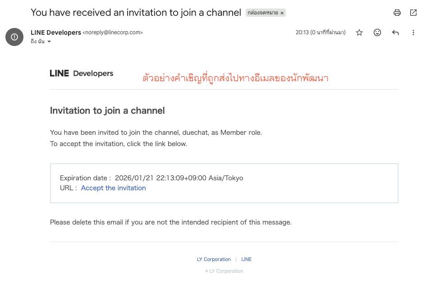431x298 pixels.
Task: Remove the กล่องจดหมาย label with x
Action: pyautogui.click(x=282, y=13)
